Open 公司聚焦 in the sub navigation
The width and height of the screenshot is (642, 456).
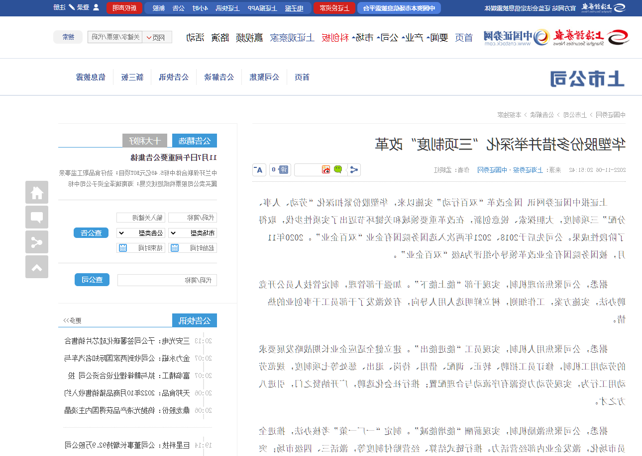(264, 77)
